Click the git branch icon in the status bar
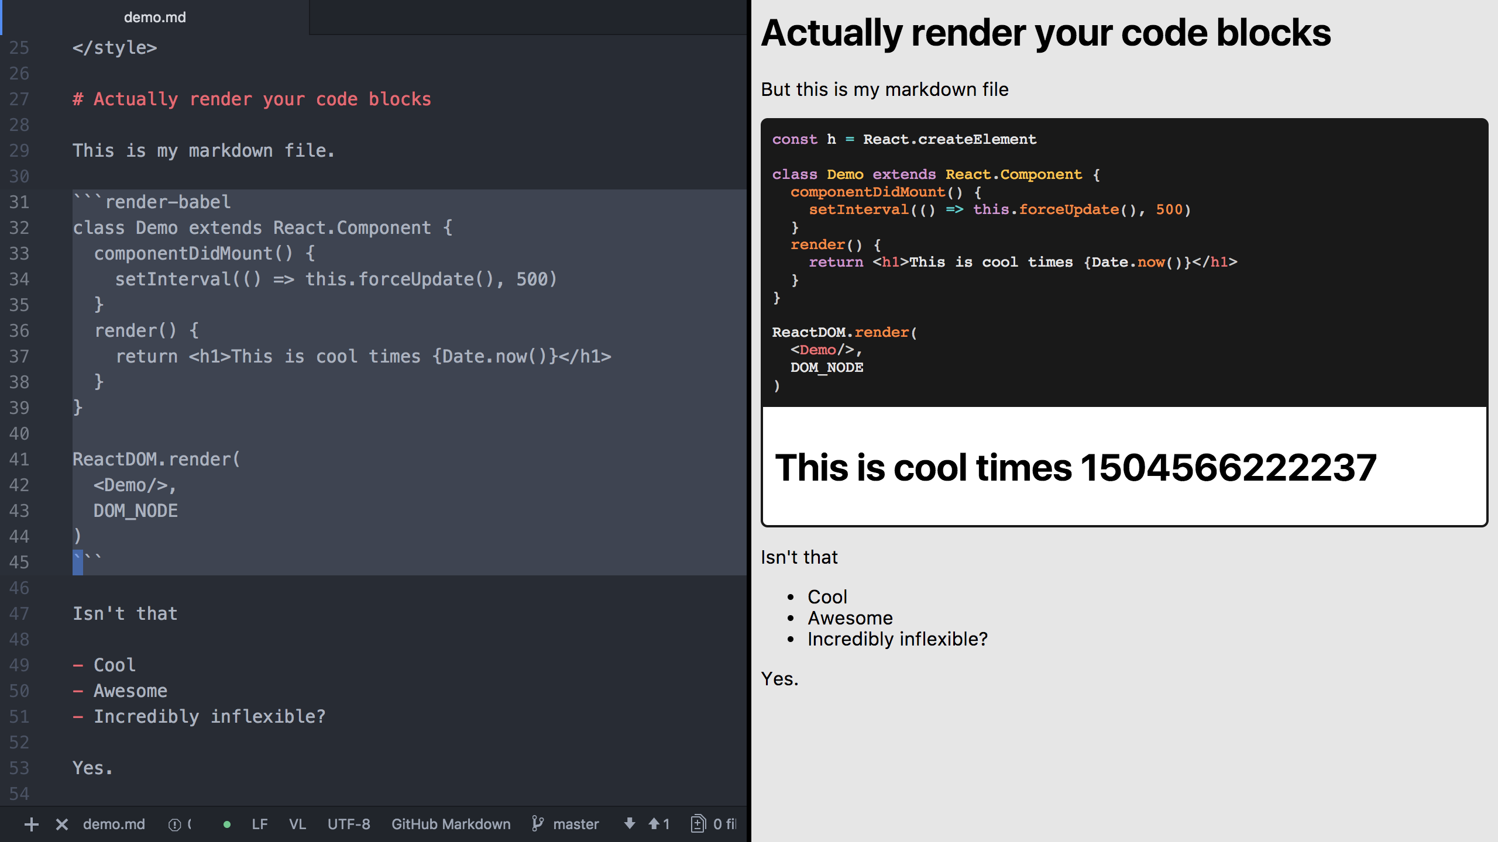Viewport: 1498px width, 842px height. point(538,824)
